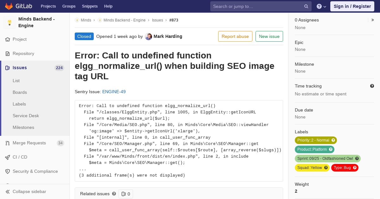Viewport: 380px width, 199px height.
Task: Click the Minds breadcrumb link
Action: (x=86, y=20)
